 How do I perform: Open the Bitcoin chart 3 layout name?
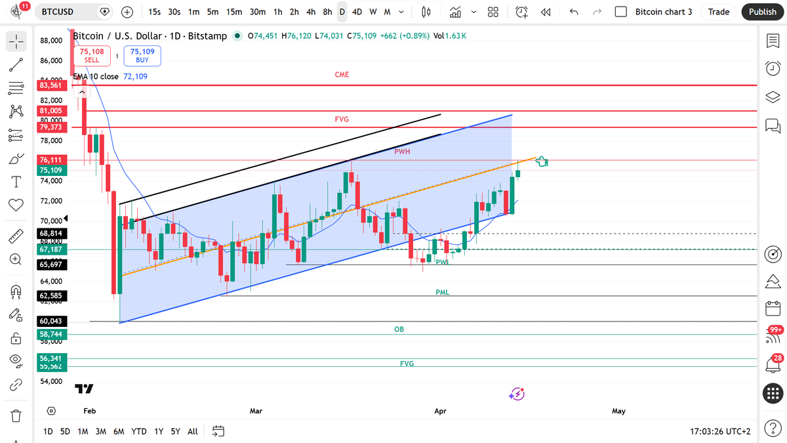664,12
